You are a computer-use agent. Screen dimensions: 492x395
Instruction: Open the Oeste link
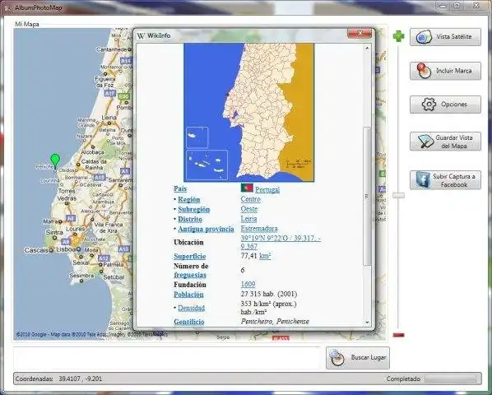pos(249,209)
